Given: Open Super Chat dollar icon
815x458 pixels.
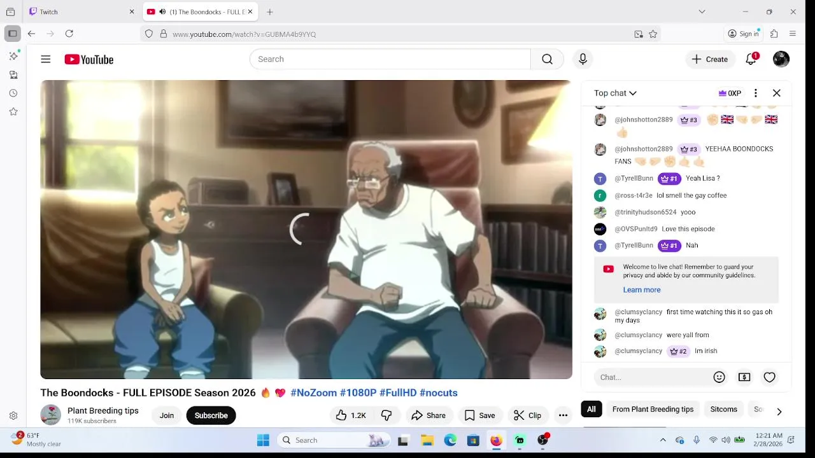Looking at the screenshot, I should 744,377.
